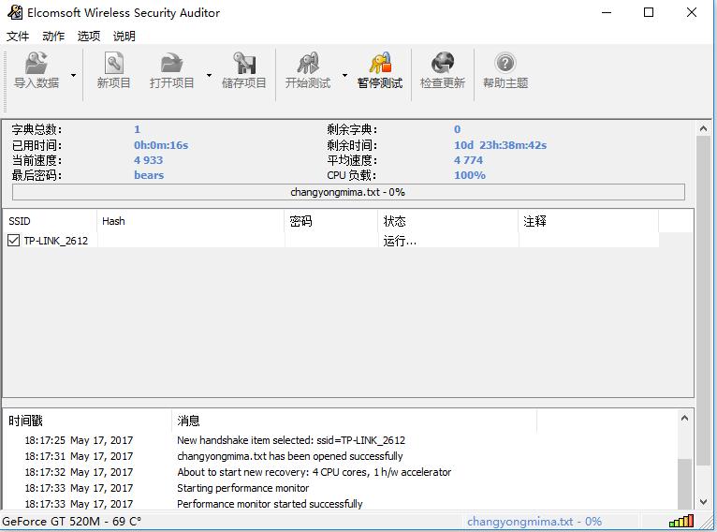Open the Options (选项) menu
The image size is (717, 532).
coord(89,37)
